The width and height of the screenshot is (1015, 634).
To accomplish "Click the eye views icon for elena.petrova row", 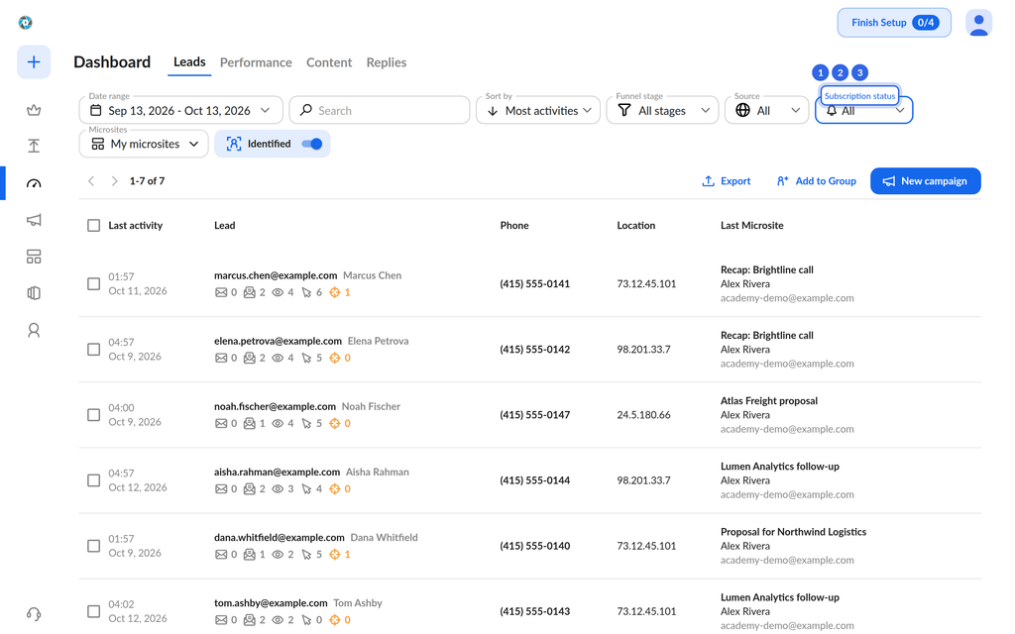I will click(278, 358).
